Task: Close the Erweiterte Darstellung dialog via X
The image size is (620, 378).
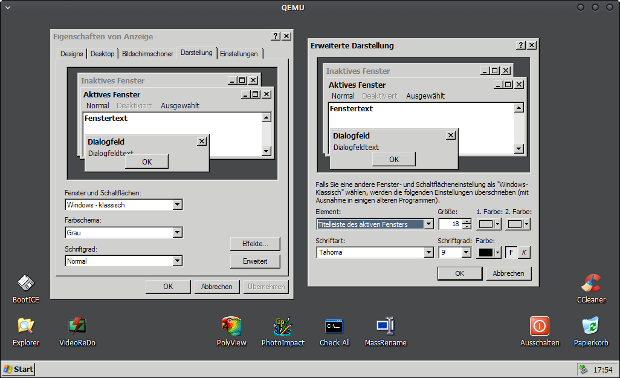Action: [532, 45]
